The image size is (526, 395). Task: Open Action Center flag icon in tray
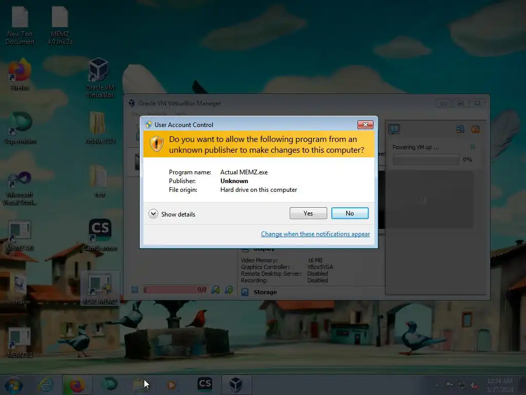click(449, 385)
